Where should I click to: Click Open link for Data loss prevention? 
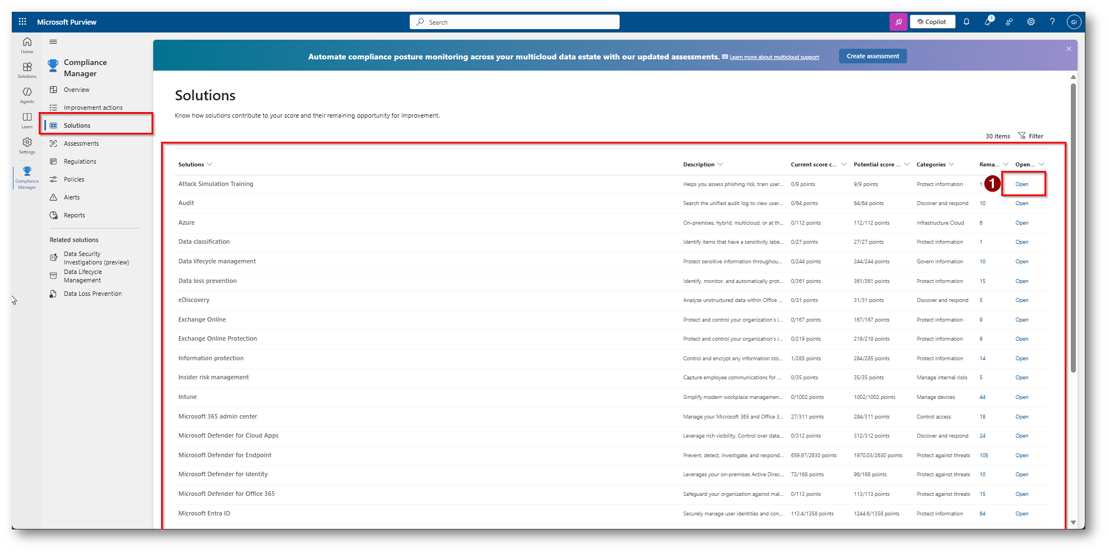click(1021, 281)
